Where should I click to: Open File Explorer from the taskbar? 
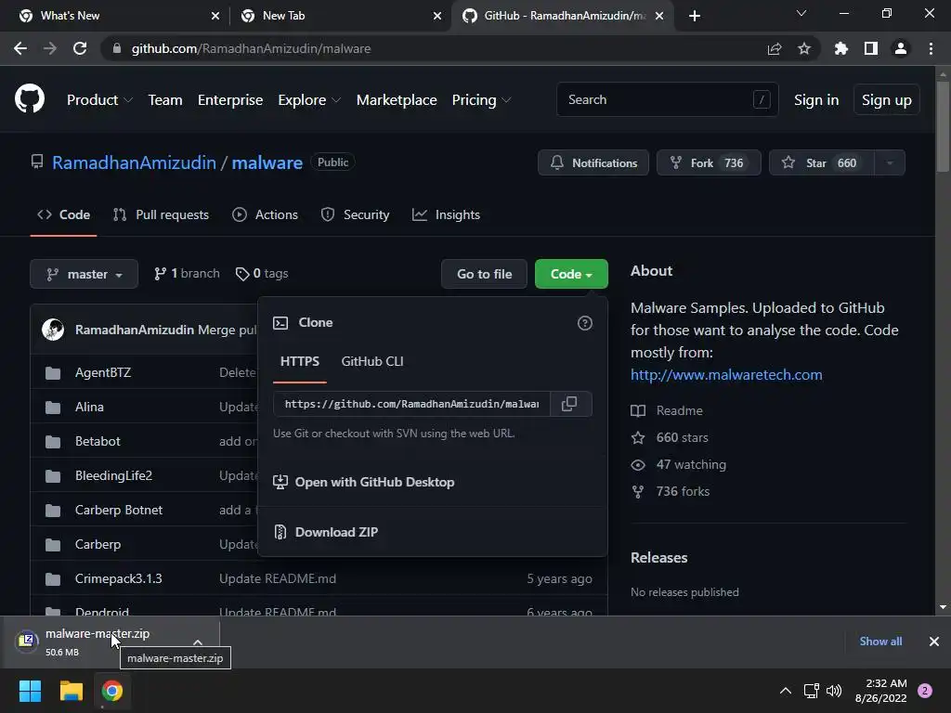point(71,691)
